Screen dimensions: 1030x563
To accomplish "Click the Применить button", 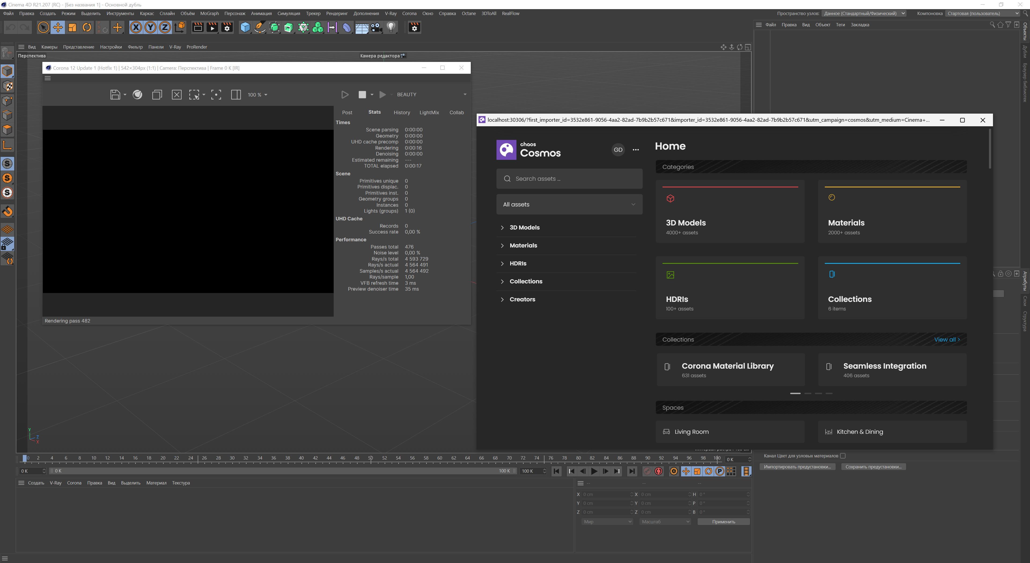I will click(723, 522).
